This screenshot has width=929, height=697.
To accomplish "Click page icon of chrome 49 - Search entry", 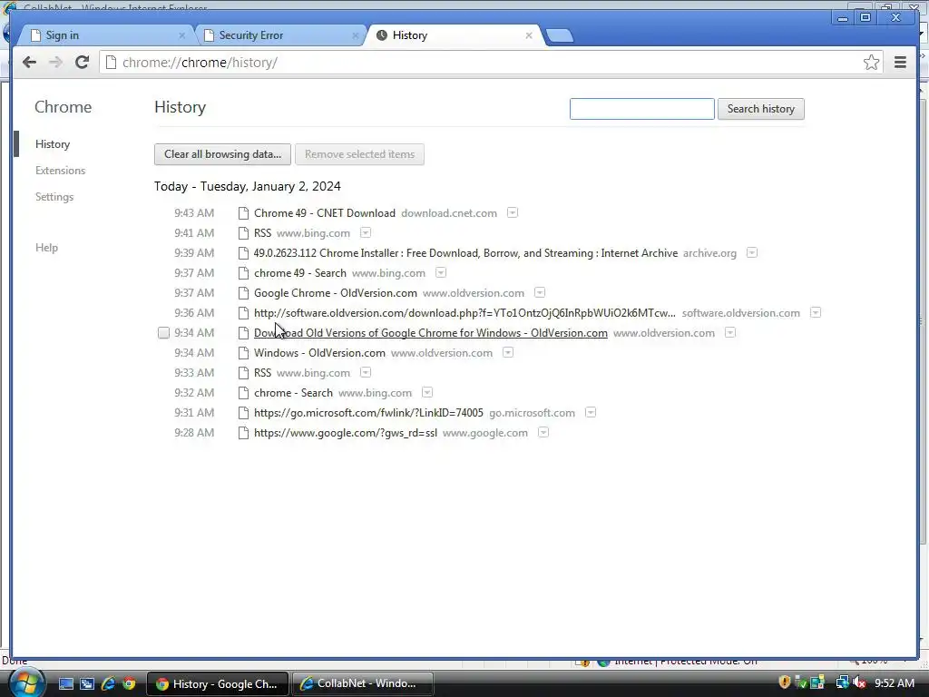I will [243, 273].
